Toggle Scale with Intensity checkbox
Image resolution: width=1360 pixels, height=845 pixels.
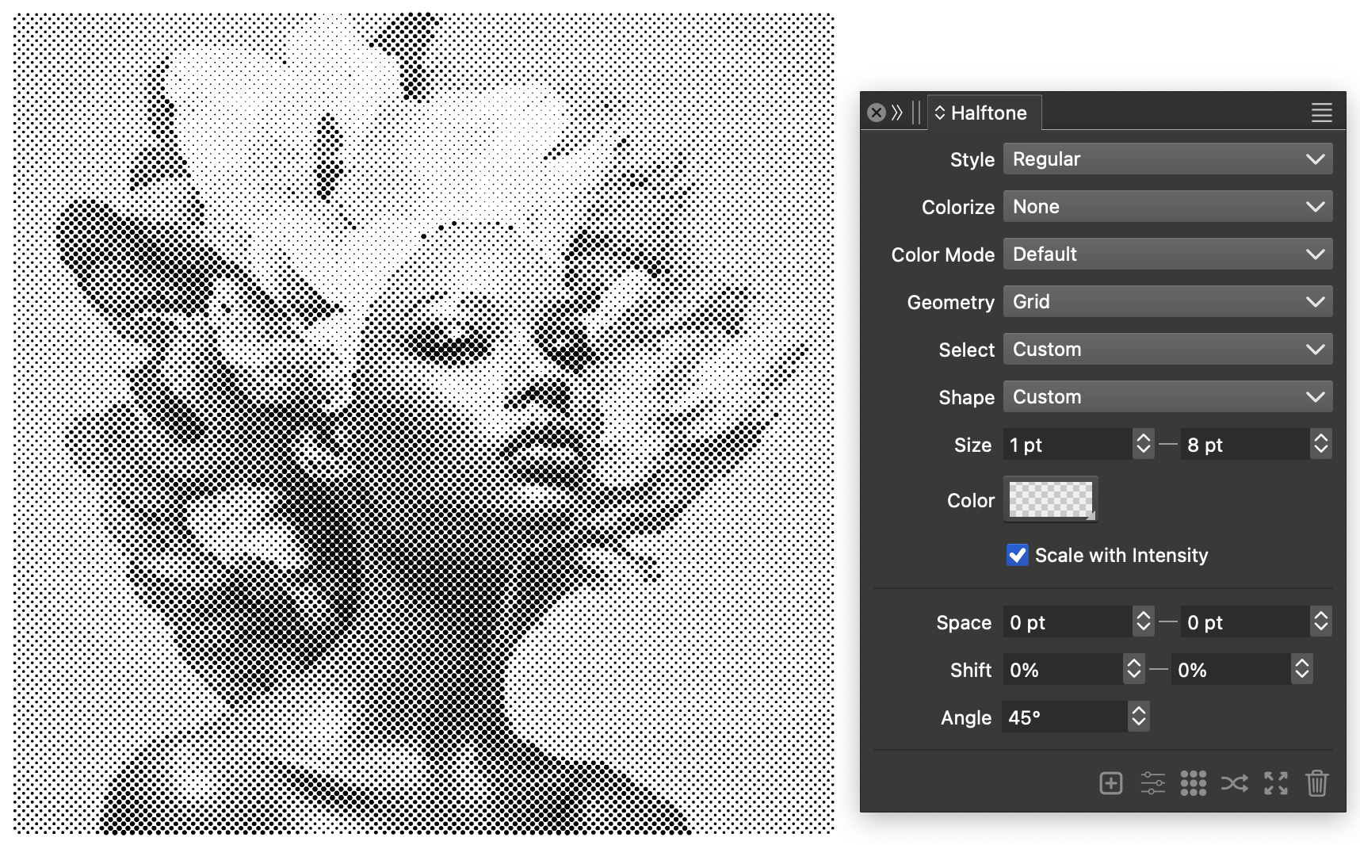(1017, 555)
